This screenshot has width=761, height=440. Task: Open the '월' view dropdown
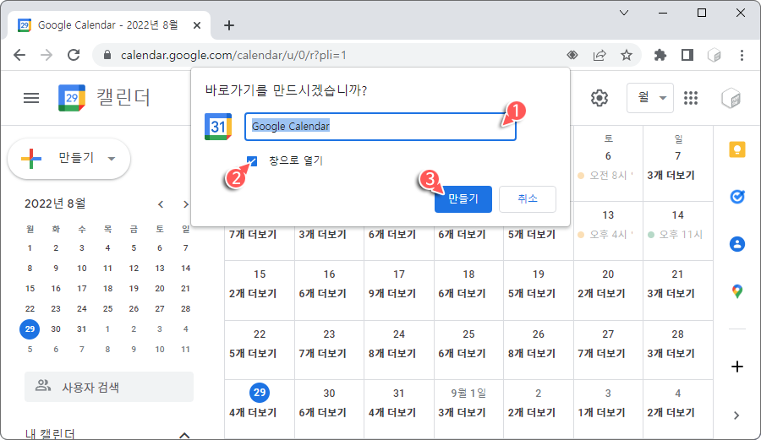pyautogui.click(x=650, y=98)
